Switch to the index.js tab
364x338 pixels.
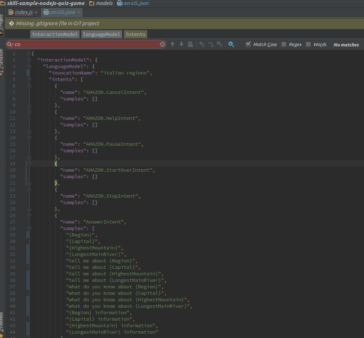click(x=24, y=12)
